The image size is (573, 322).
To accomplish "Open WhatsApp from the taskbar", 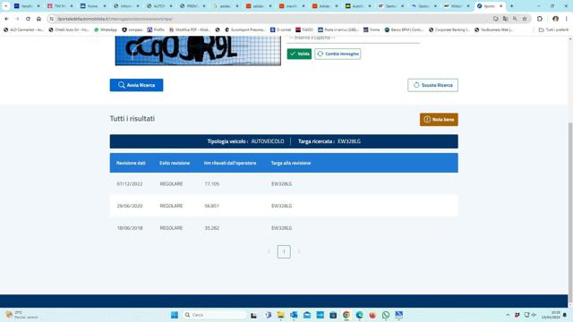I will [386, 315].
